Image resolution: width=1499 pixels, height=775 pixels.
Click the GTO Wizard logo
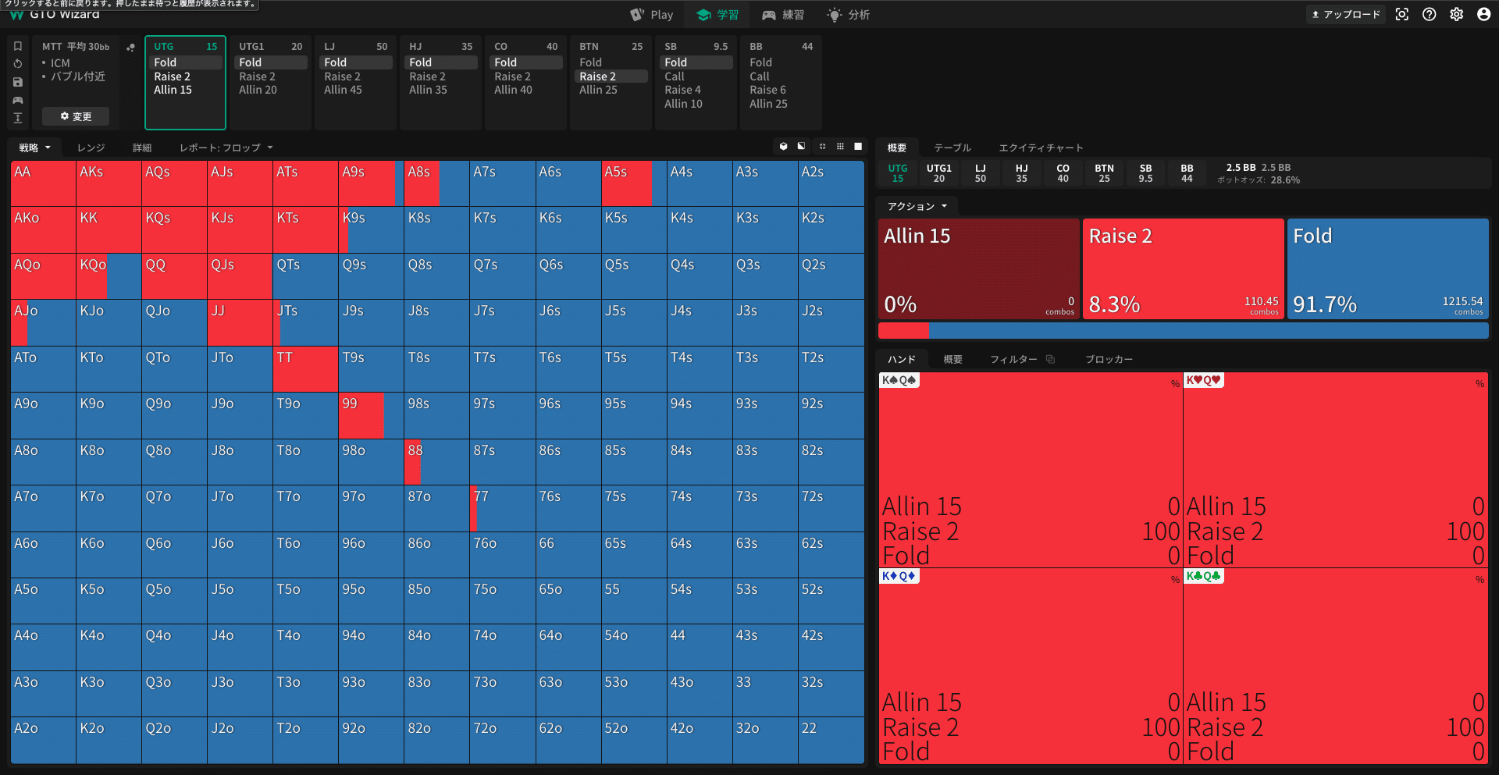(x=55, y=15)
